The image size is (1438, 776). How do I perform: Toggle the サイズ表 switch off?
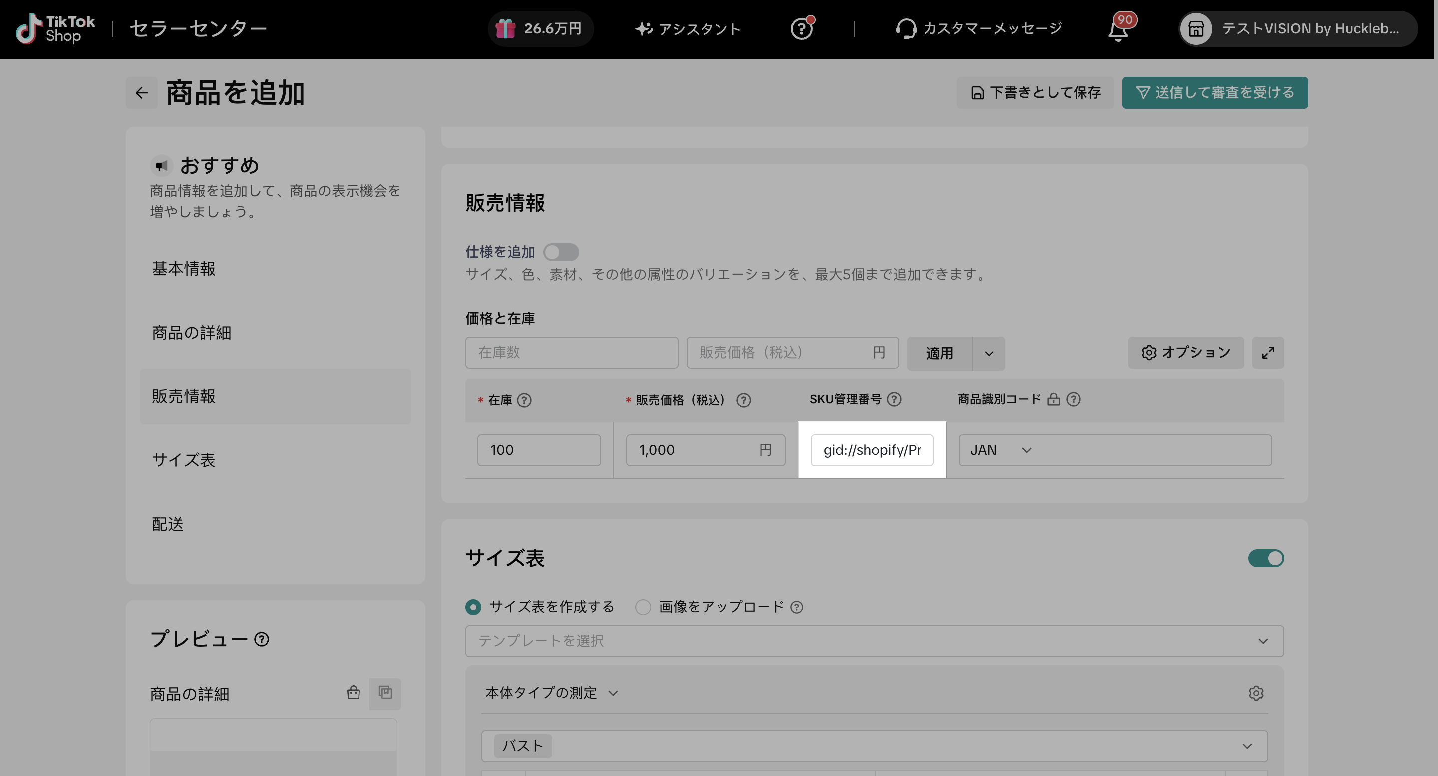pos(1266,558)
